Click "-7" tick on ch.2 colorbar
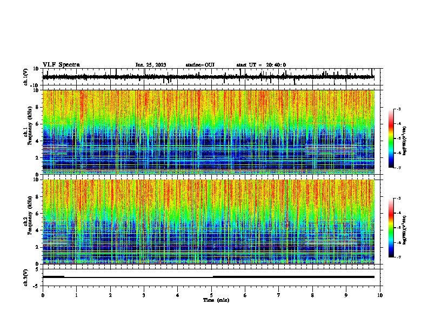This screenshot has height=331, width=428. [398, 257]
